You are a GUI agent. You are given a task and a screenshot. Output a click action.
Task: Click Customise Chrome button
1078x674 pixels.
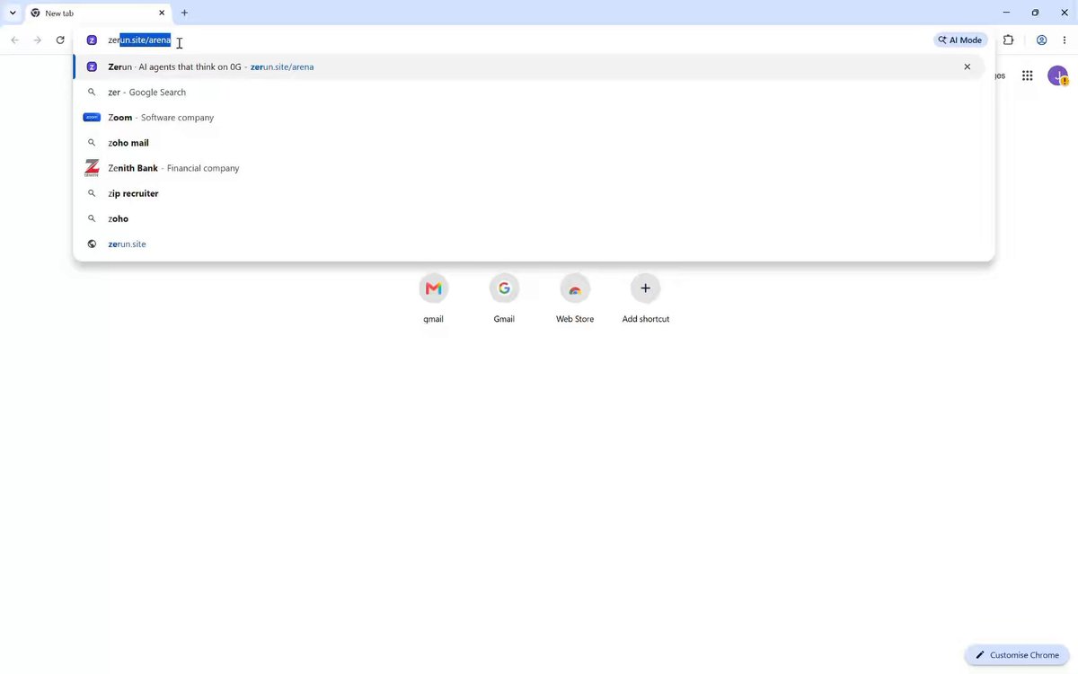click(x=1017, y=655)
